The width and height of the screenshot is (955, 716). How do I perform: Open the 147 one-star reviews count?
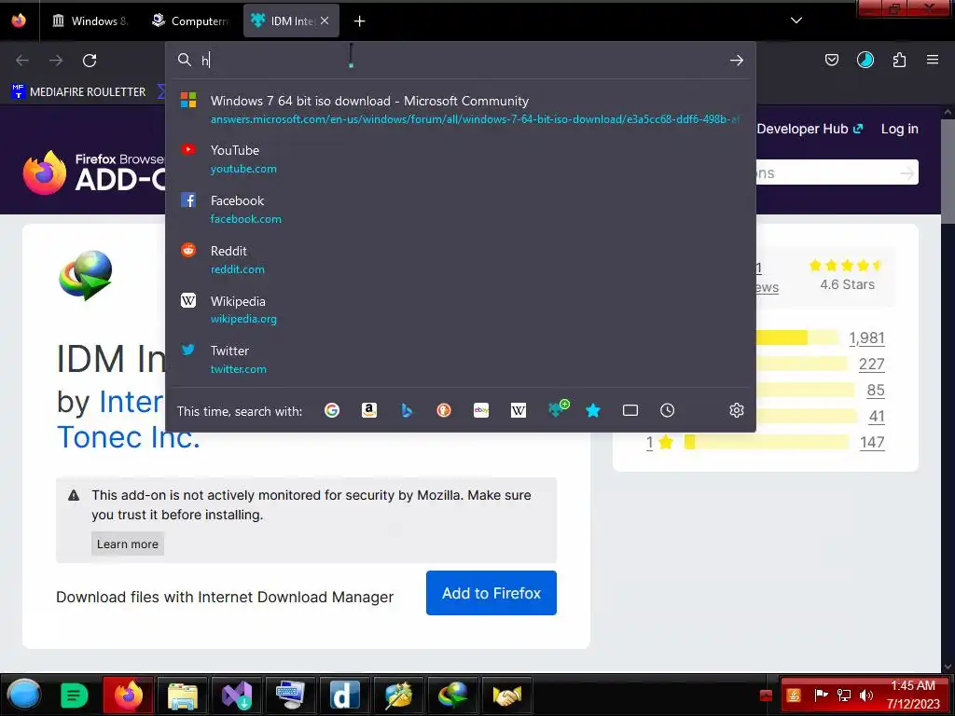coord(872,443)
